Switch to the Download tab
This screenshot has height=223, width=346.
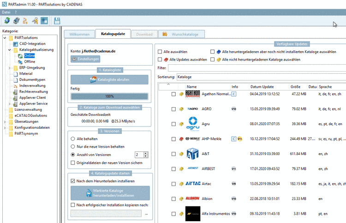pos(144,34)
